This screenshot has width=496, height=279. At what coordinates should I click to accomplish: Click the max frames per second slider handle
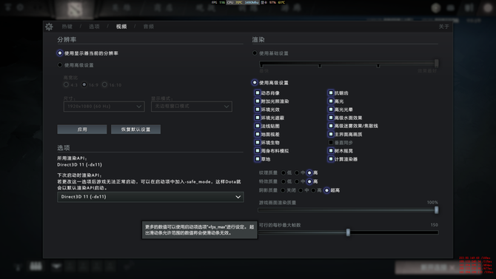point(348,232)
